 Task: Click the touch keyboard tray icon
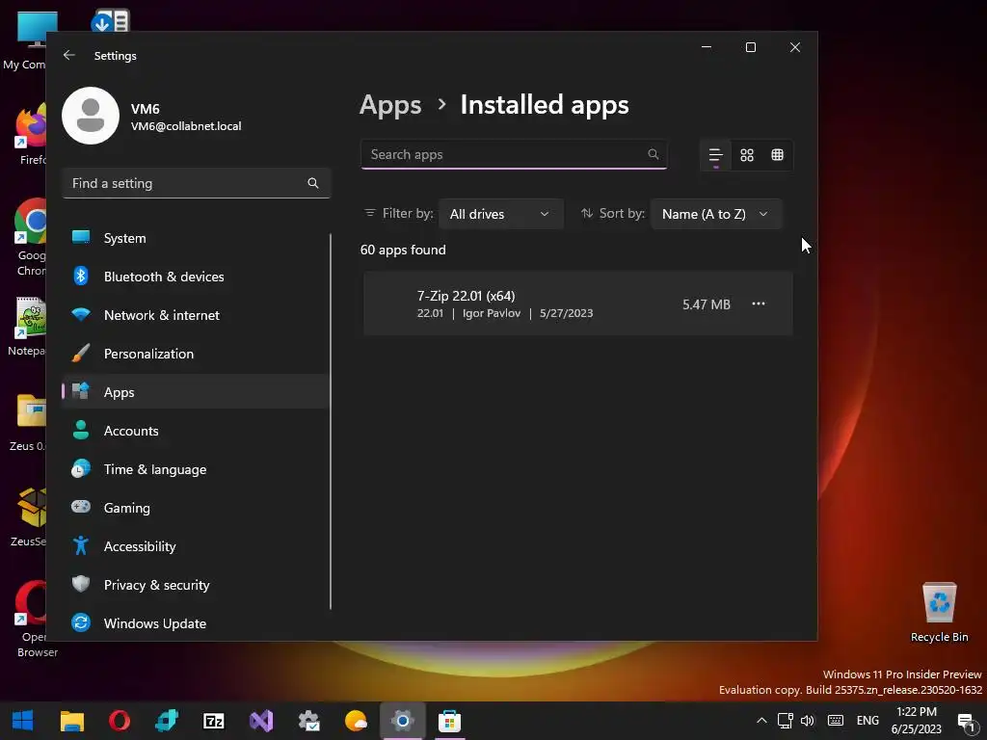point(836,721)
